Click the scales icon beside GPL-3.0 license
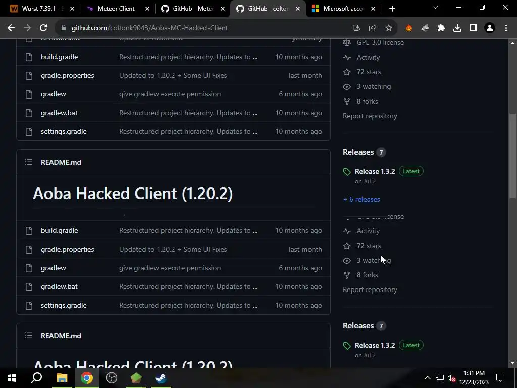The height and width of the screenshot is (388, 517). click(x=346, y=42)
